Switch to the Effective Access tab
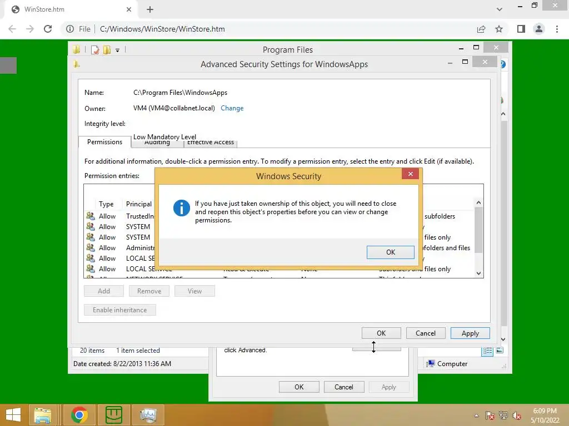Image resolution: width=569 pixels, height=426 pixels. coord(211,143)
